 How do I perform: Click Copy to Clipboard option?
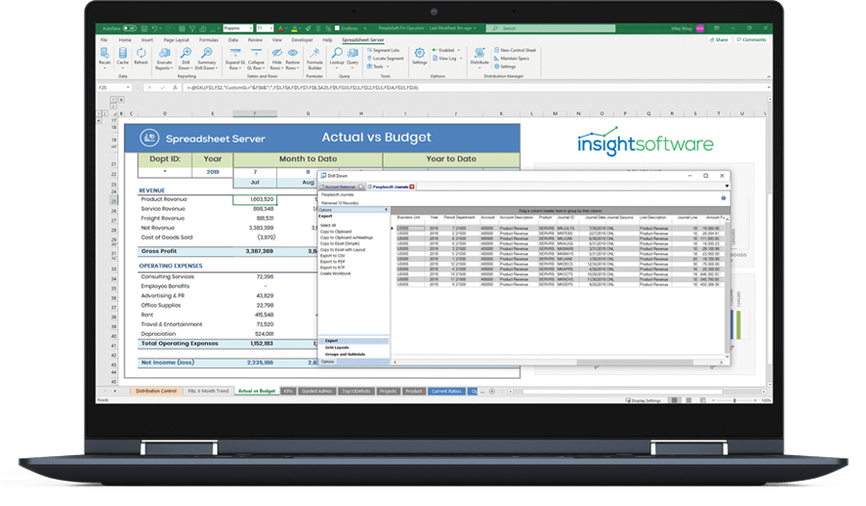pyautogui.click(x=336, y=232)
